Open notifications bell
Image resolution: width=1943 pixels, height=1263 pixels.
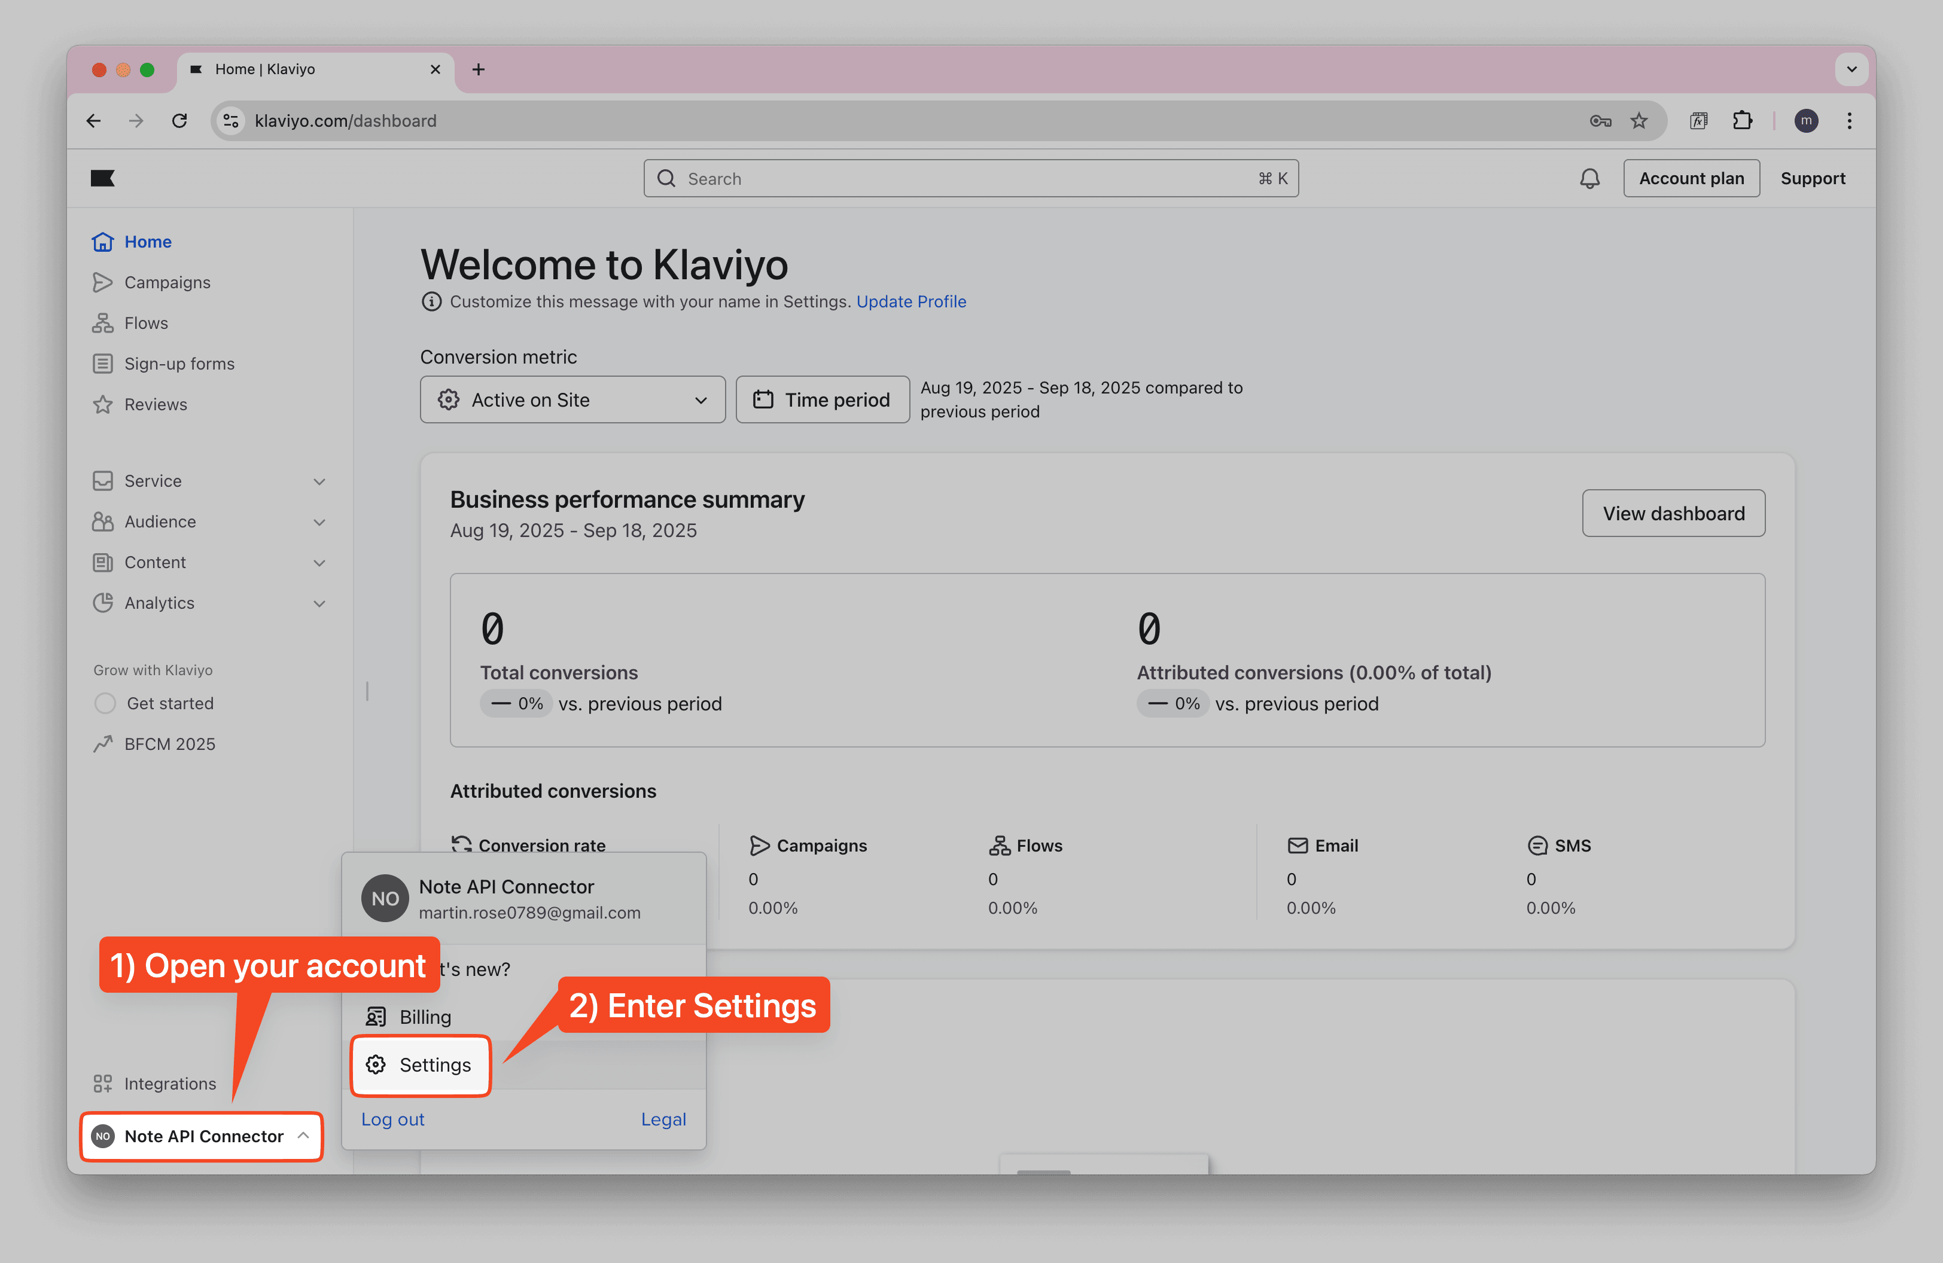(1589, 178)
